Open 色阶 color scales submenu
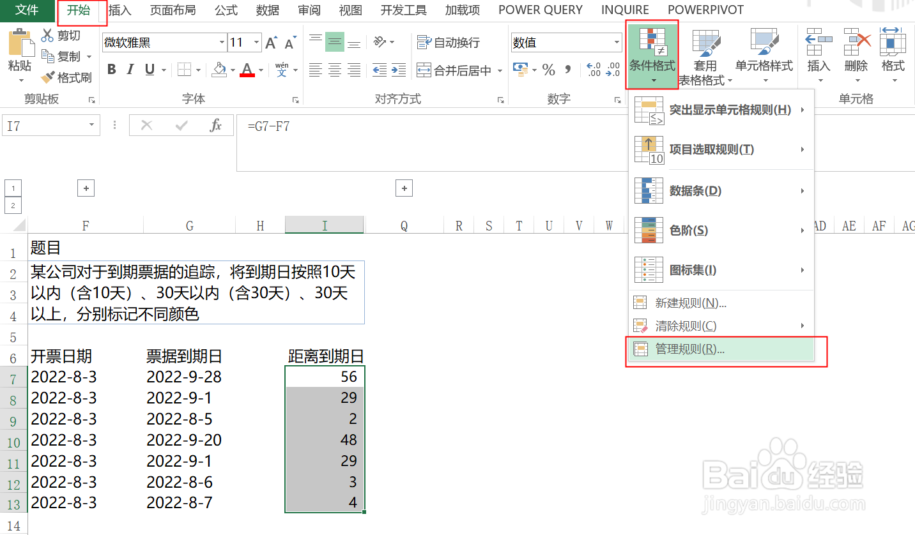This screenshot has width=915, height=535. pyautogui.click(x=721, y=230)
